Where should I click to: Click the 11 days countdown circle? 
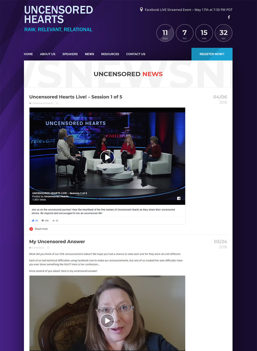[x=165, y=33]
